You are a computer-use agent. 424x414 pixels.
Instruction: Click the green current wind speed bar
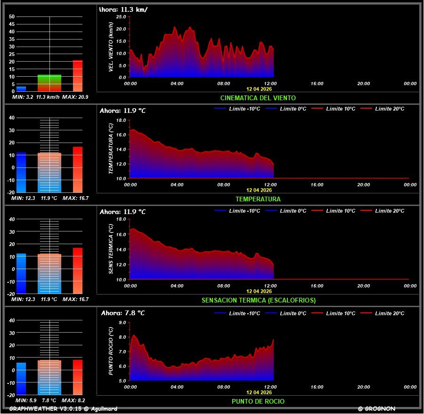tap(49, 83)
